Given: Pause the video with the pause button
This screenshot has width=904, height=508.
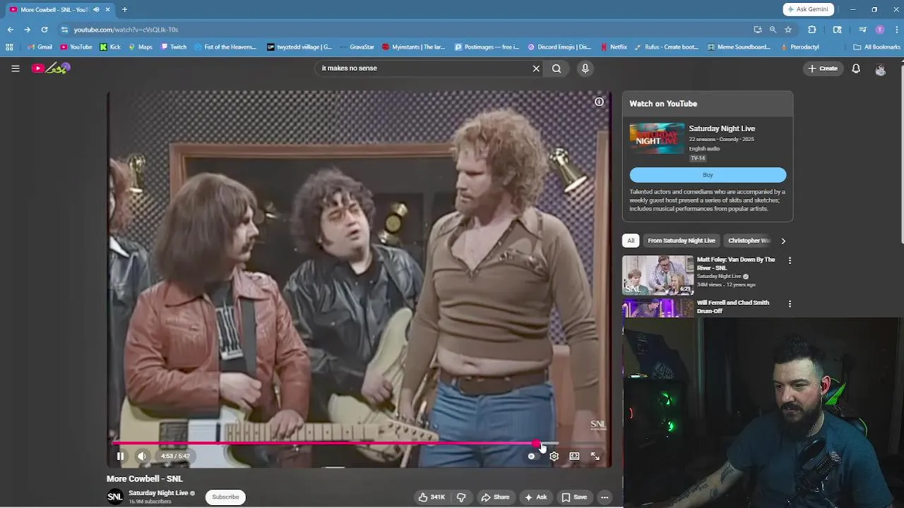Looking at the screenshot, I should click(120, 456).
